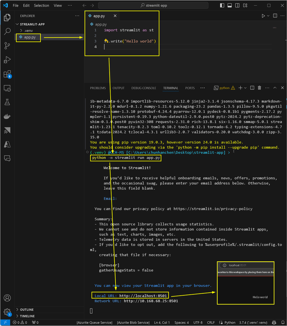Viewport: 287px width, 326px height.
Task: Open the run button dropdown arrow
Action: pos(268,16)
